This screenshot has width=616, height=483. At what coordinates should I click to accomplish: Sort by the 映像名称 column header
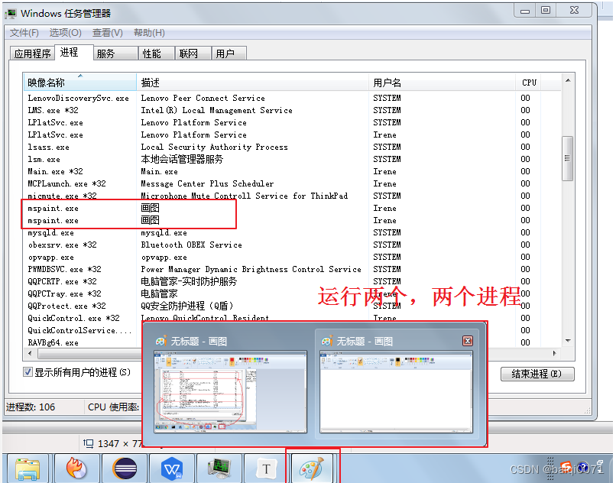pos(79,83)
